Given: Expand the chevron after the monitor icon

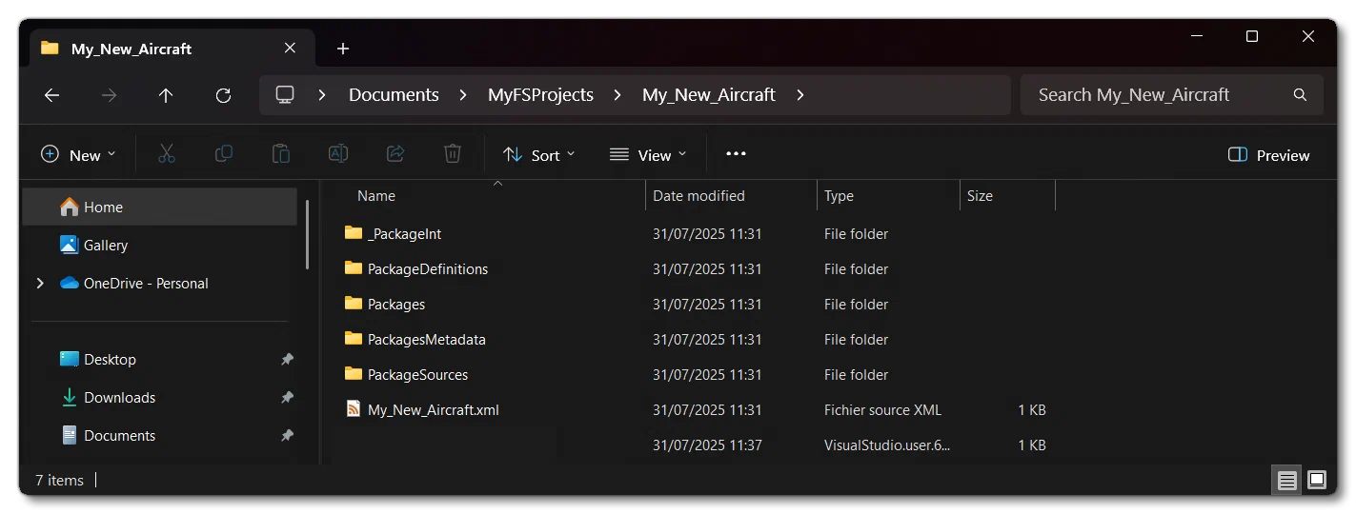Looking at the screenshot, I should (x=322, y=95).
